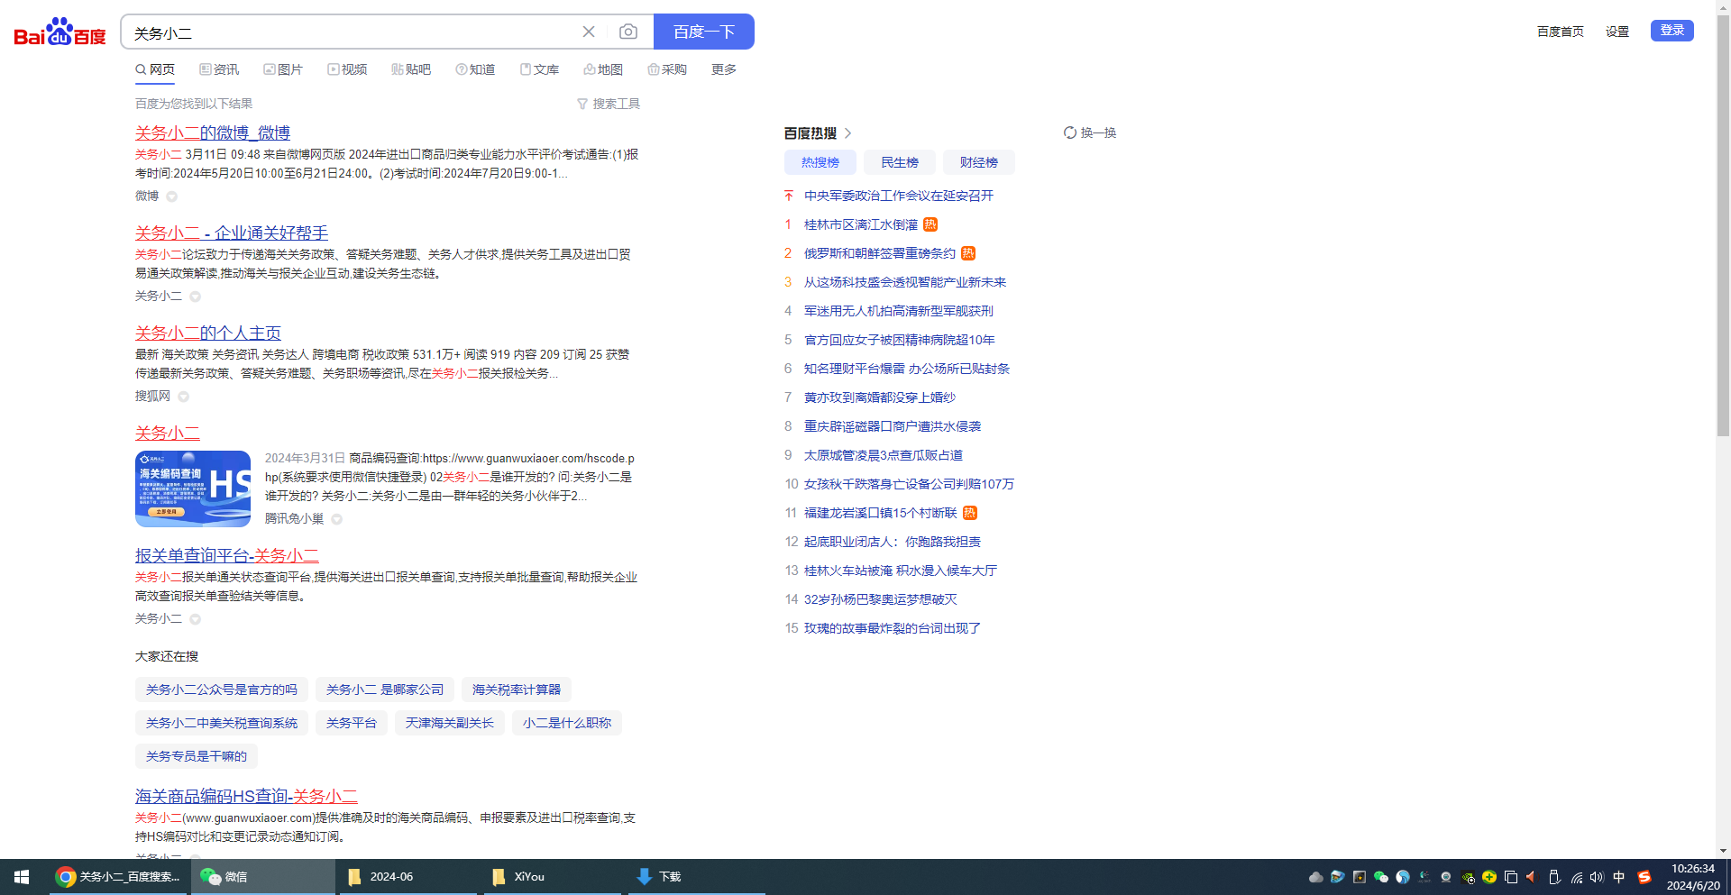
Task: Switch to the 视频 tab
Action: point(347,69)
